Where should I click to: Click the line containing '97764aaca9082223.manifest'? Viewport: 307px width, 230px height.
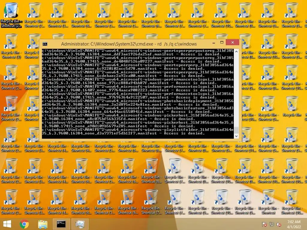[129, 90]
